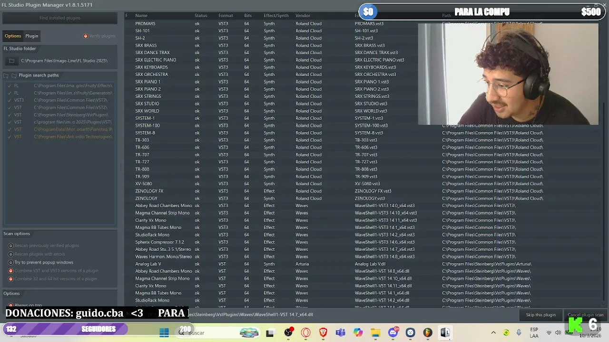Uncheck the Pianoteq search path checkbox

[10, 129]
